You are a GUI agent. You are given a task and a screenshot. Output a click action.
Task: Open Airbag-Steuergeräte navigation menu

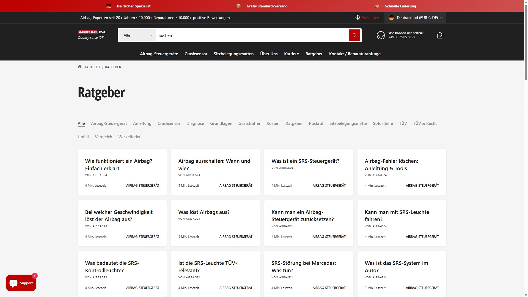[x=159, y=54]
